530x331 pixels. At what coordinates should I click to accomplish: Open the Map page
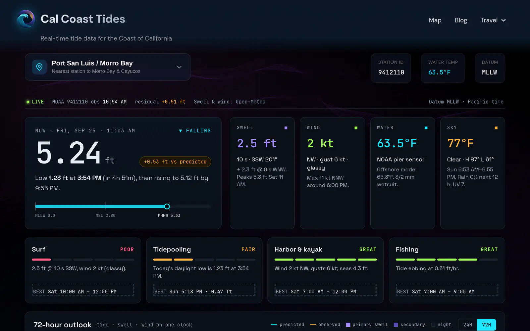pyautogui.click(x=435, y=20)
